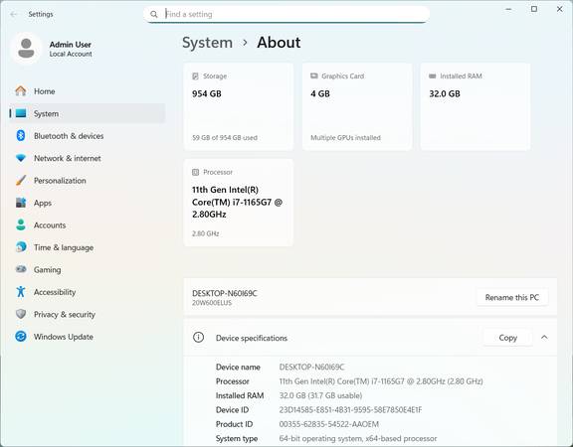The image size is (573, 447).
Task: Click the Device ID value
Action: [350, 410]
